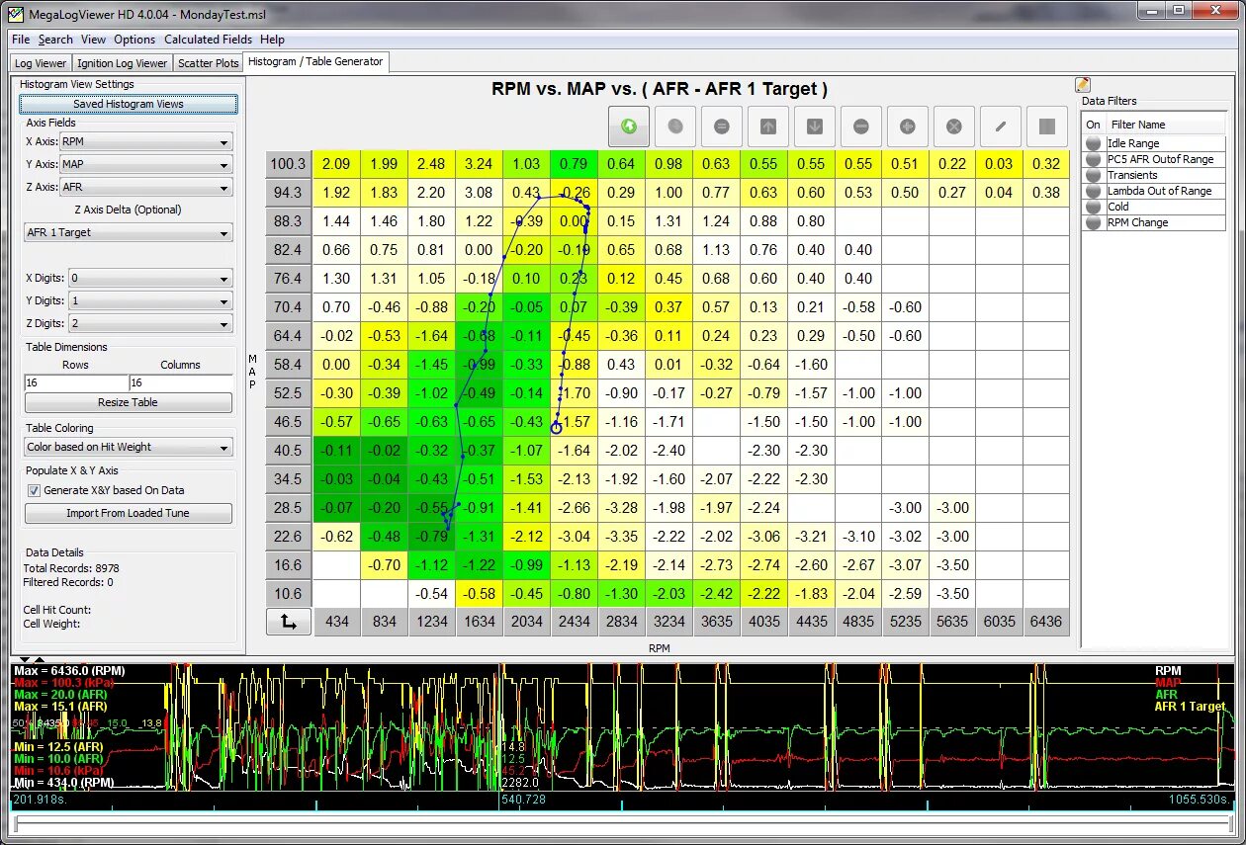Click the Saved Histogram Views button
The image size is (1246, 845).
pyautogui.click(x=129, y=104)
